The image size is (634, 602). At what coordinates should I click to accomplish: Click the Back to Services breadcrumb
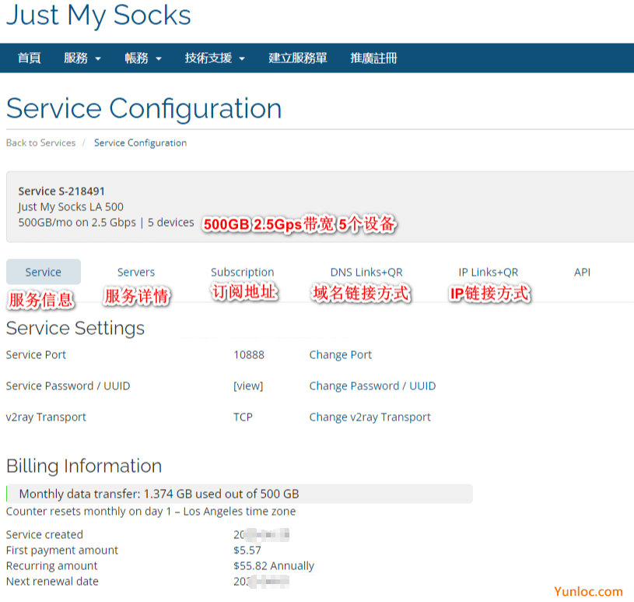tap(40, 143)
